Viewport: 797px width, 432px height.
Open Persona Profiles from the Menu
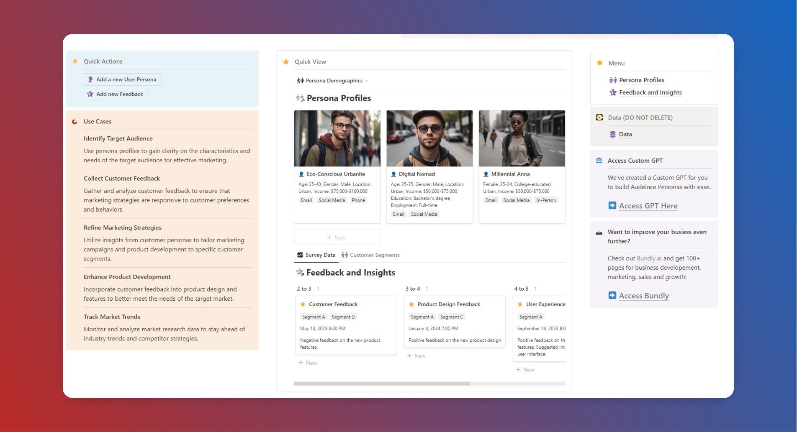(642, 80)
